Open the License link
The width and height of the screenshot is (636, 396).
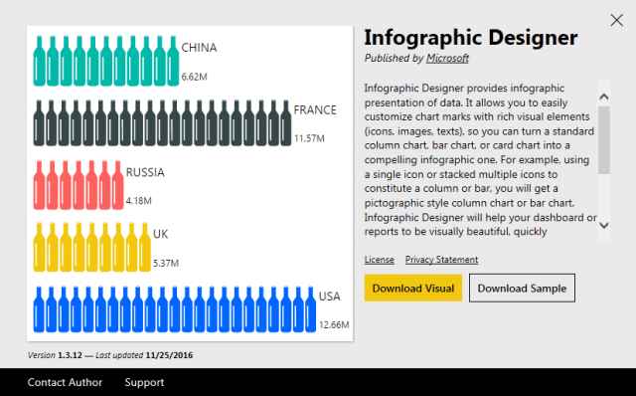[380, 260]
